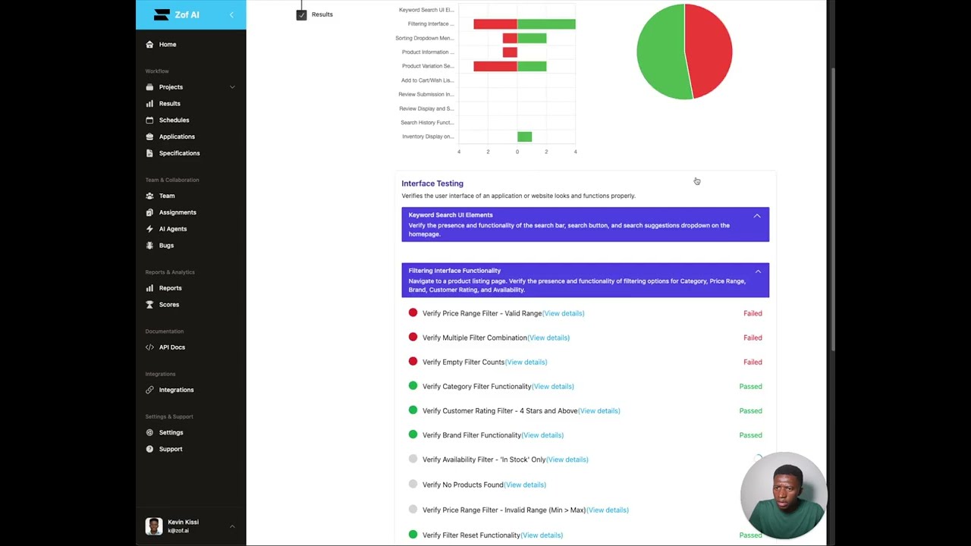This screenshot has width=971, height=546.
Task: Open Scores in sidebar
Action: tap(169, 305)
